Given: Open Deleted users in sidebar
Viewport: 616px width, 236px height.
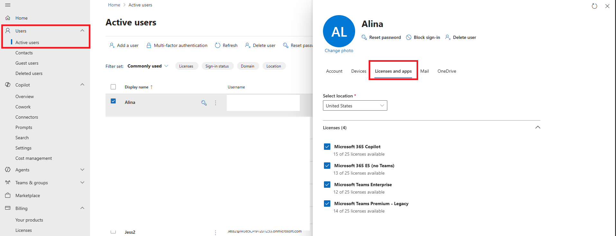Looking at the screenshot, I should [x=29, y=73].
